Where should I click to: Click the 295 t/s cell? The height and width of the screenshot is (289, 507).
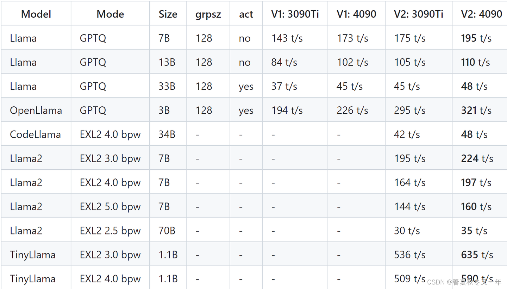(419, 110)
